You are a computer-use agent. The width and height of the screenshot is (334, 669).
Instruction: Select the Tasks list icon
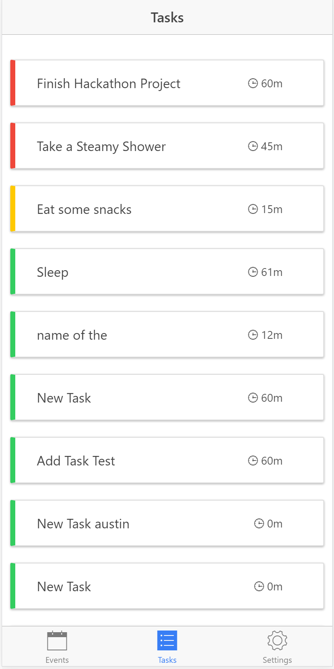point(167,640)
